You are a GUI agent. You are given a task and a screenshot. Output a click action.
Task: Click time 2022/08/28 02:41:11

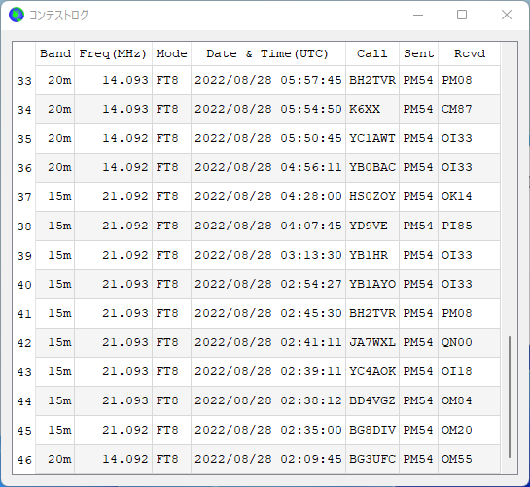coord(268,342)
